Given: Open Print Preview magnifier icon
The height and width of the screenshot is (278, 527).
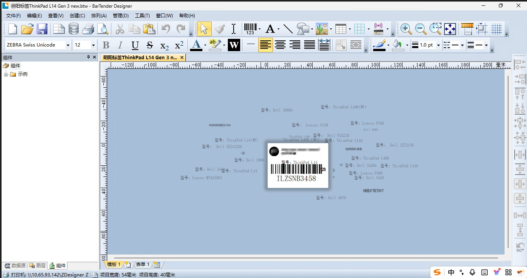Looking at the screenshot, I should [103, 29].
